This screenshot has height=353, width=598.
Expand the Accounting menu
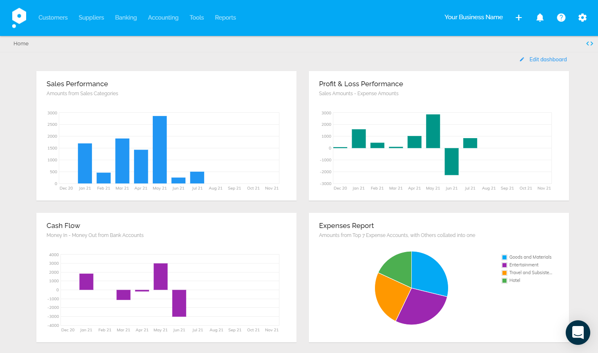163,18
